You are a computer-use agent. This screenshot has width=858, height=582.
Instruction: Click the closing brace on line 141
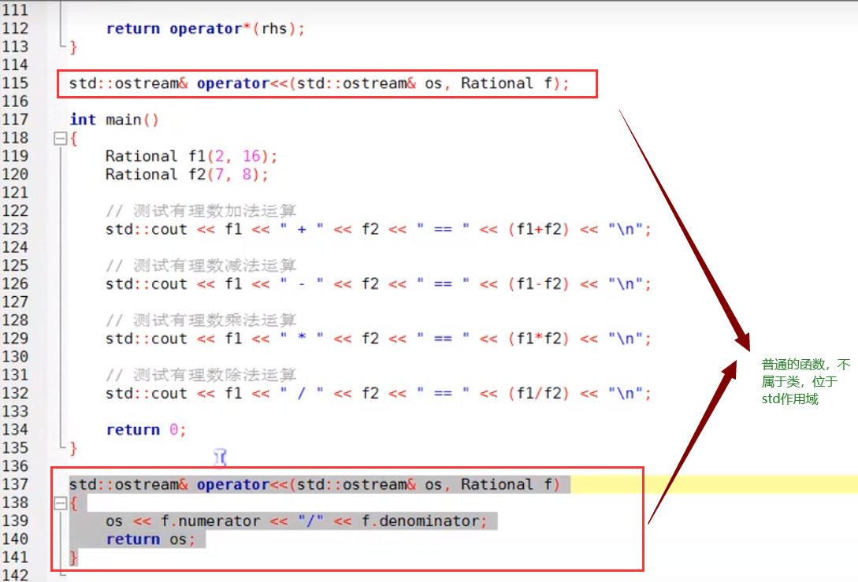(x=73, y=558)
